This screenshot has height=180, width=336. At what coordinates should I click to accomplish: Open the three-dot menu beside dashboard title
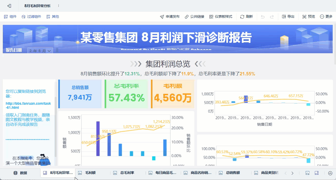coord(59,6)
